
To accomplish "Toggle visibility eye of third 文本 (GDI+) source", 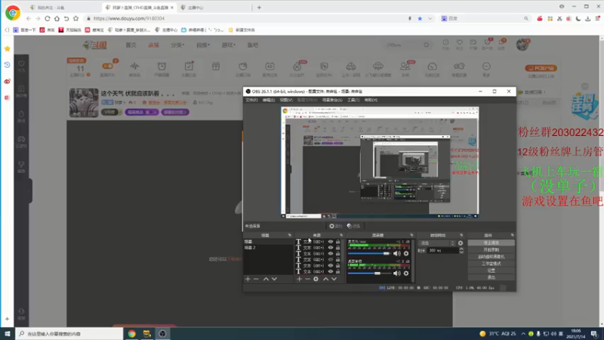I will (x=331, y=254).
